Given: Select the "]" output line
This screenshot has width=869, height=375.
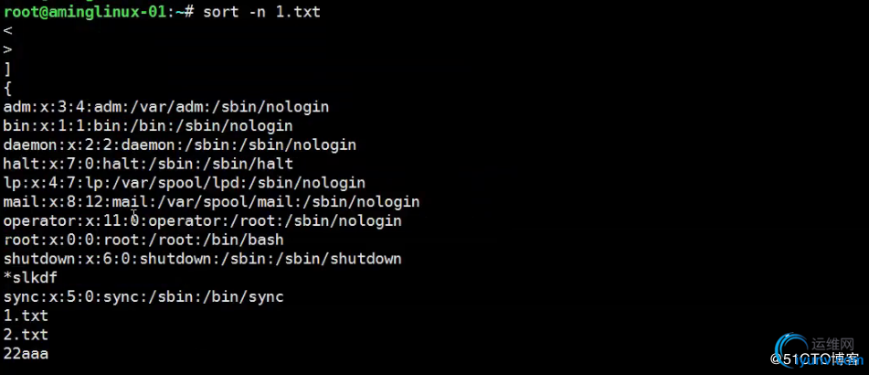Looking at the screenshot, I should coord(7,70).
